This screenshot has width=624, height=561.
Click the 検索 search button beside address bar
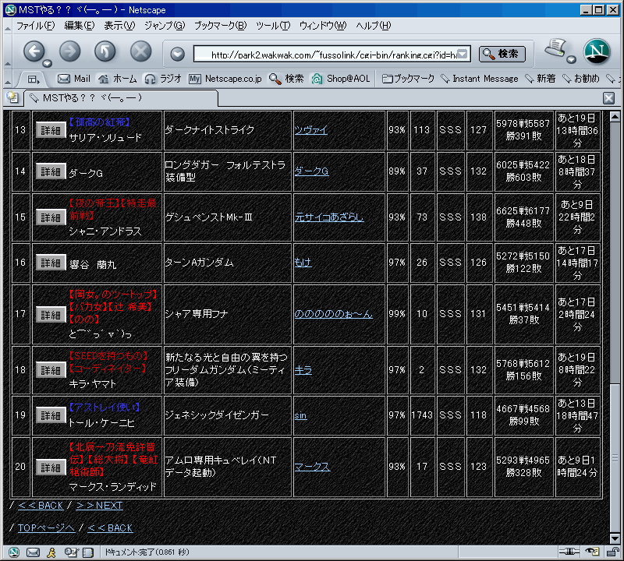[x=502, y=54]
